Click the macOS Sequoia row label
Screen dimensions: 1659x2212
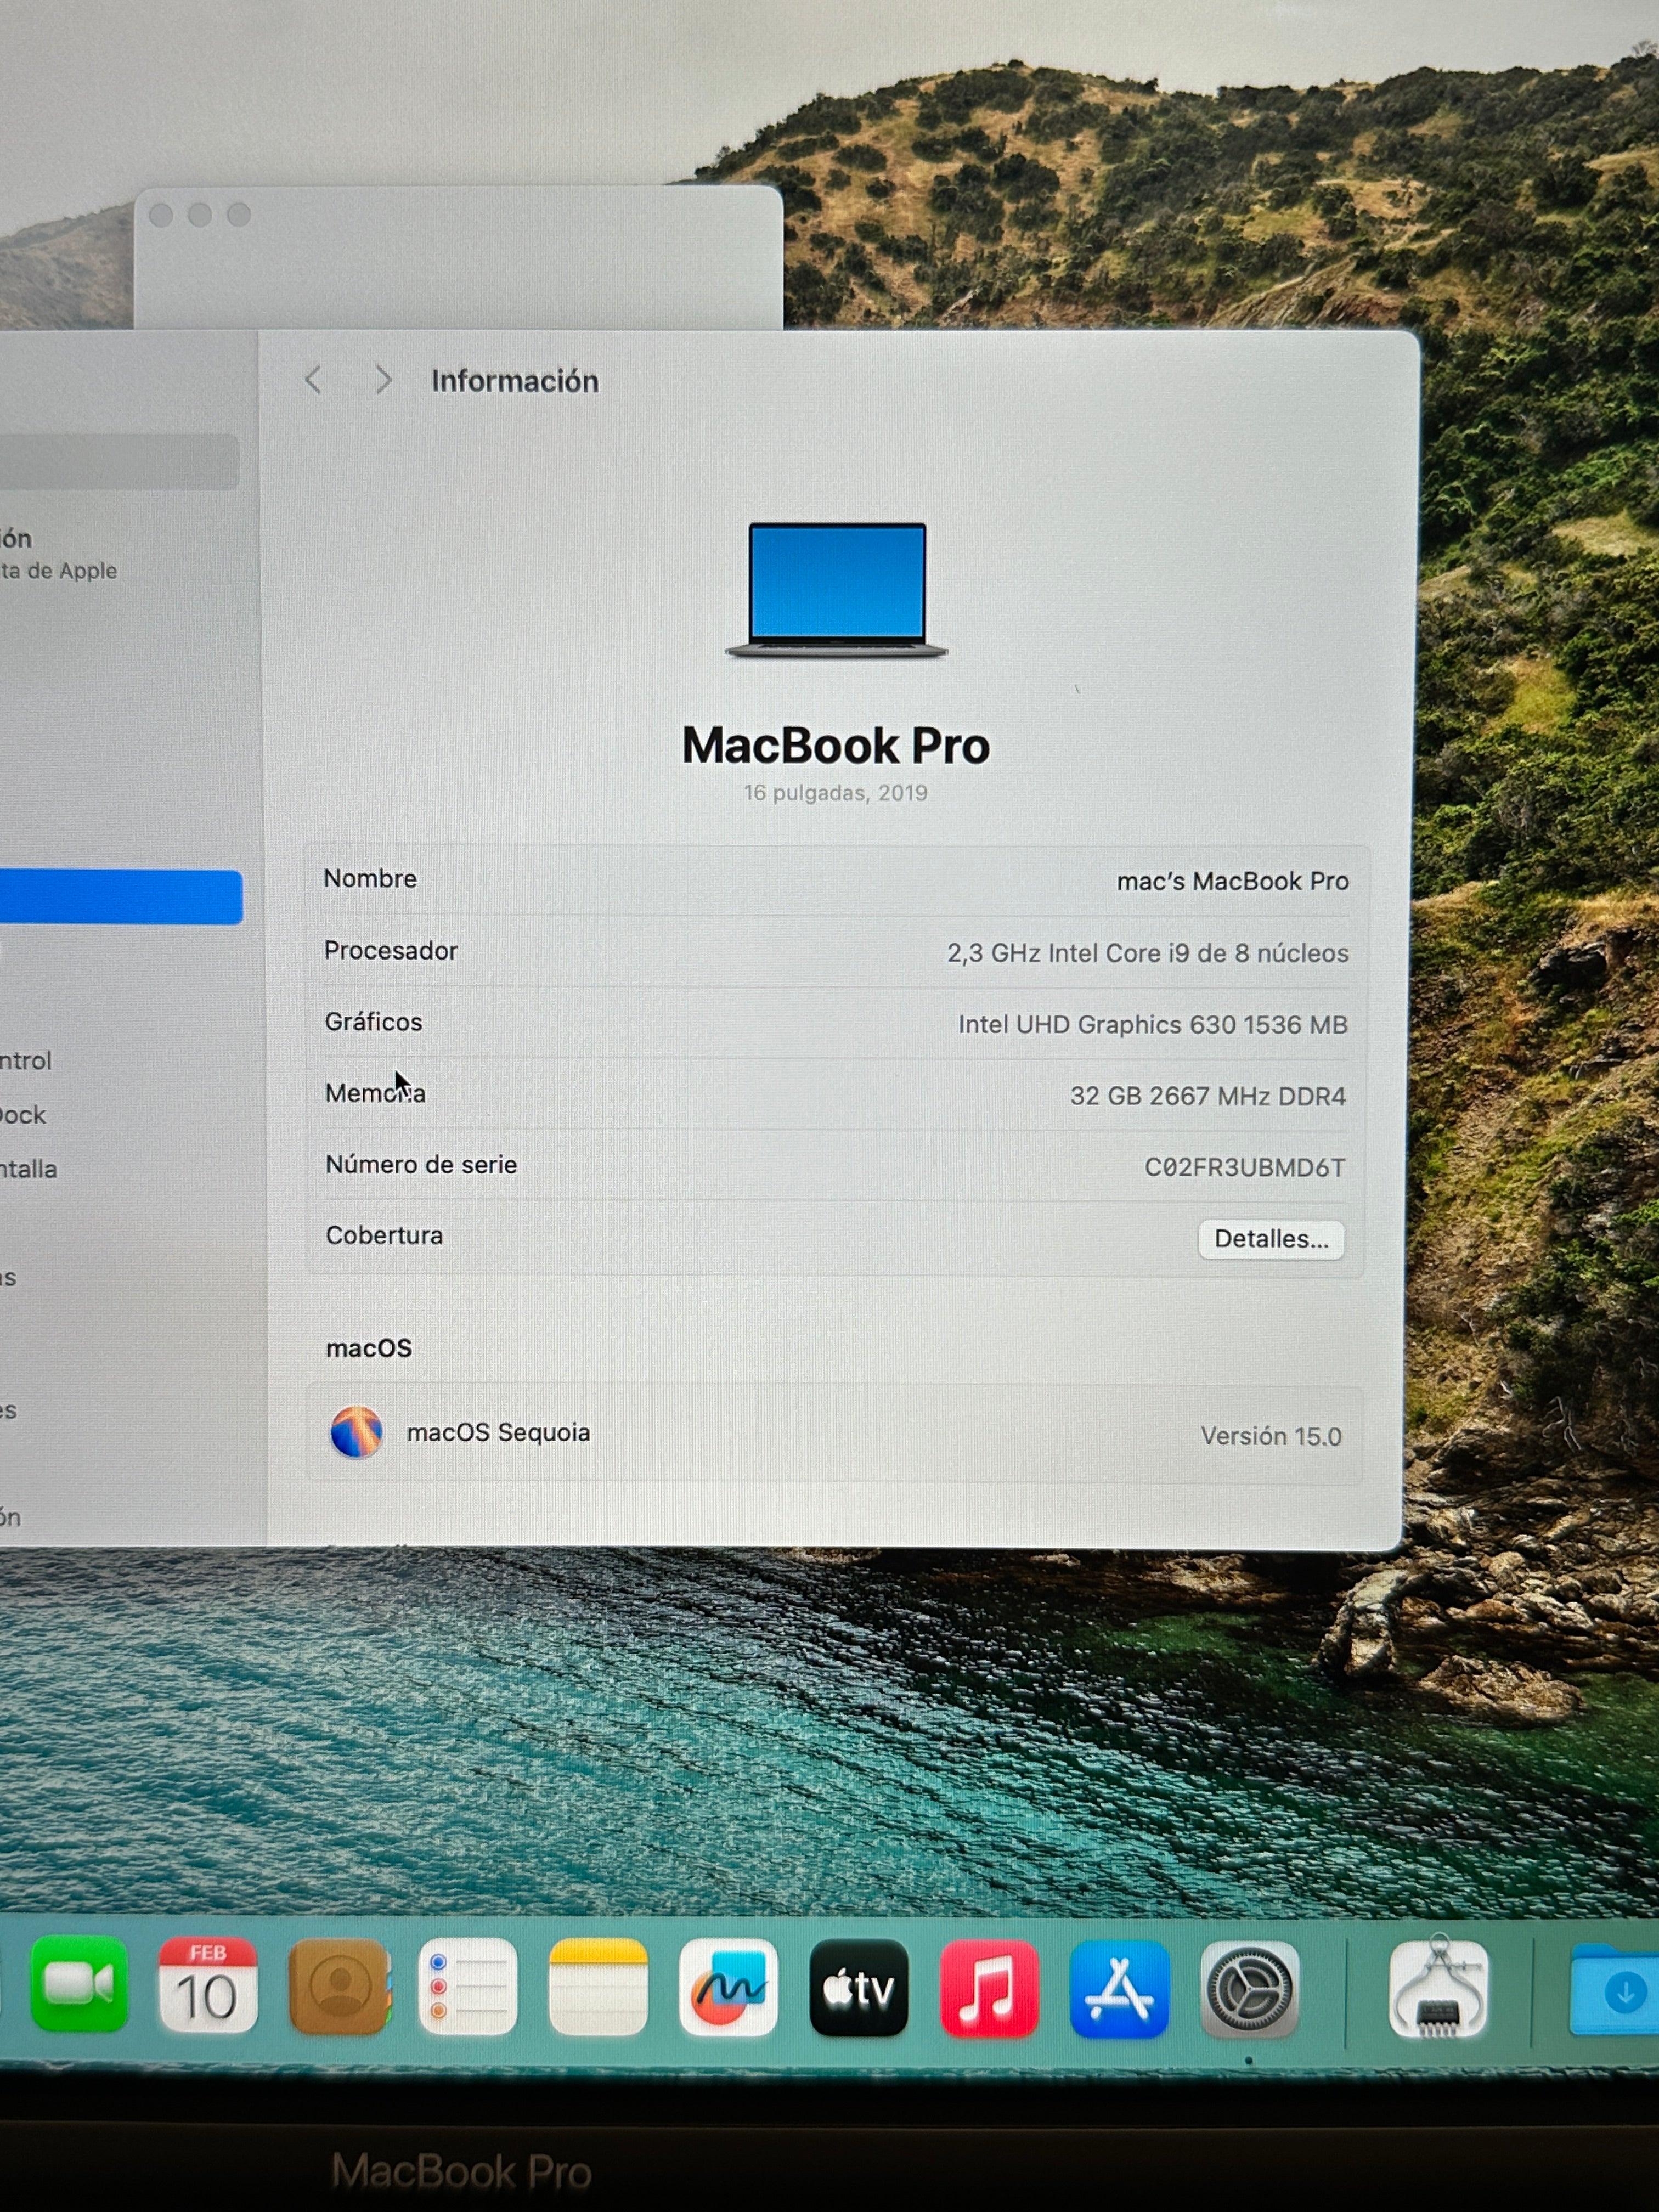pos(498,1432)
